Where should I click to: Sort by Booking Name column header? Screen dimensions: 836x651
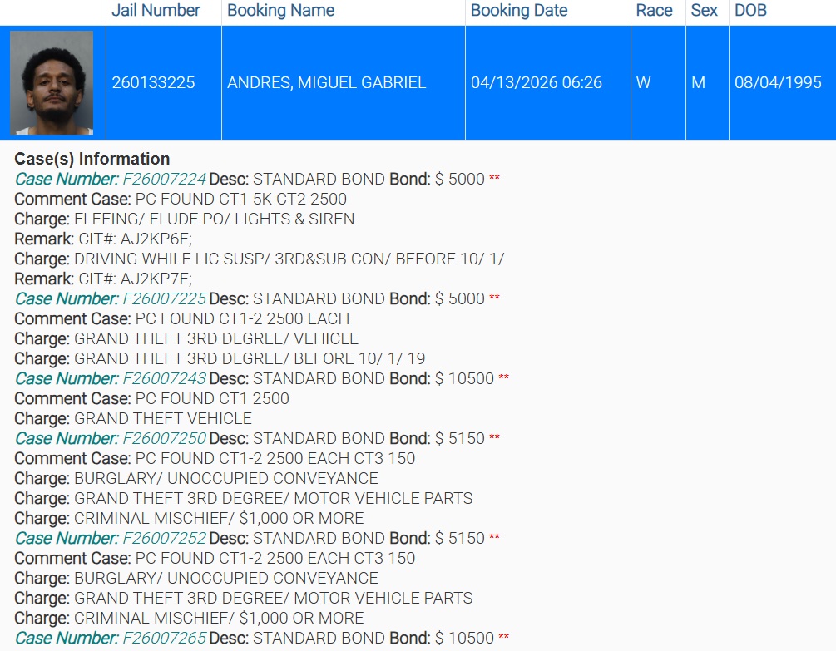pos(281,10)
